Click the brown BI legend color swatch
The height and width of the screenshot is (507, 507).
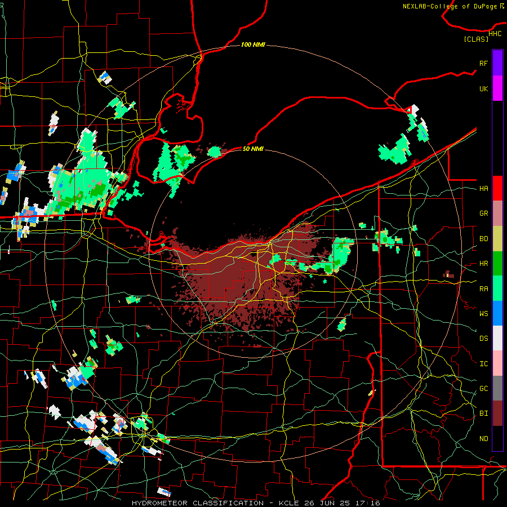coord(497,413)
